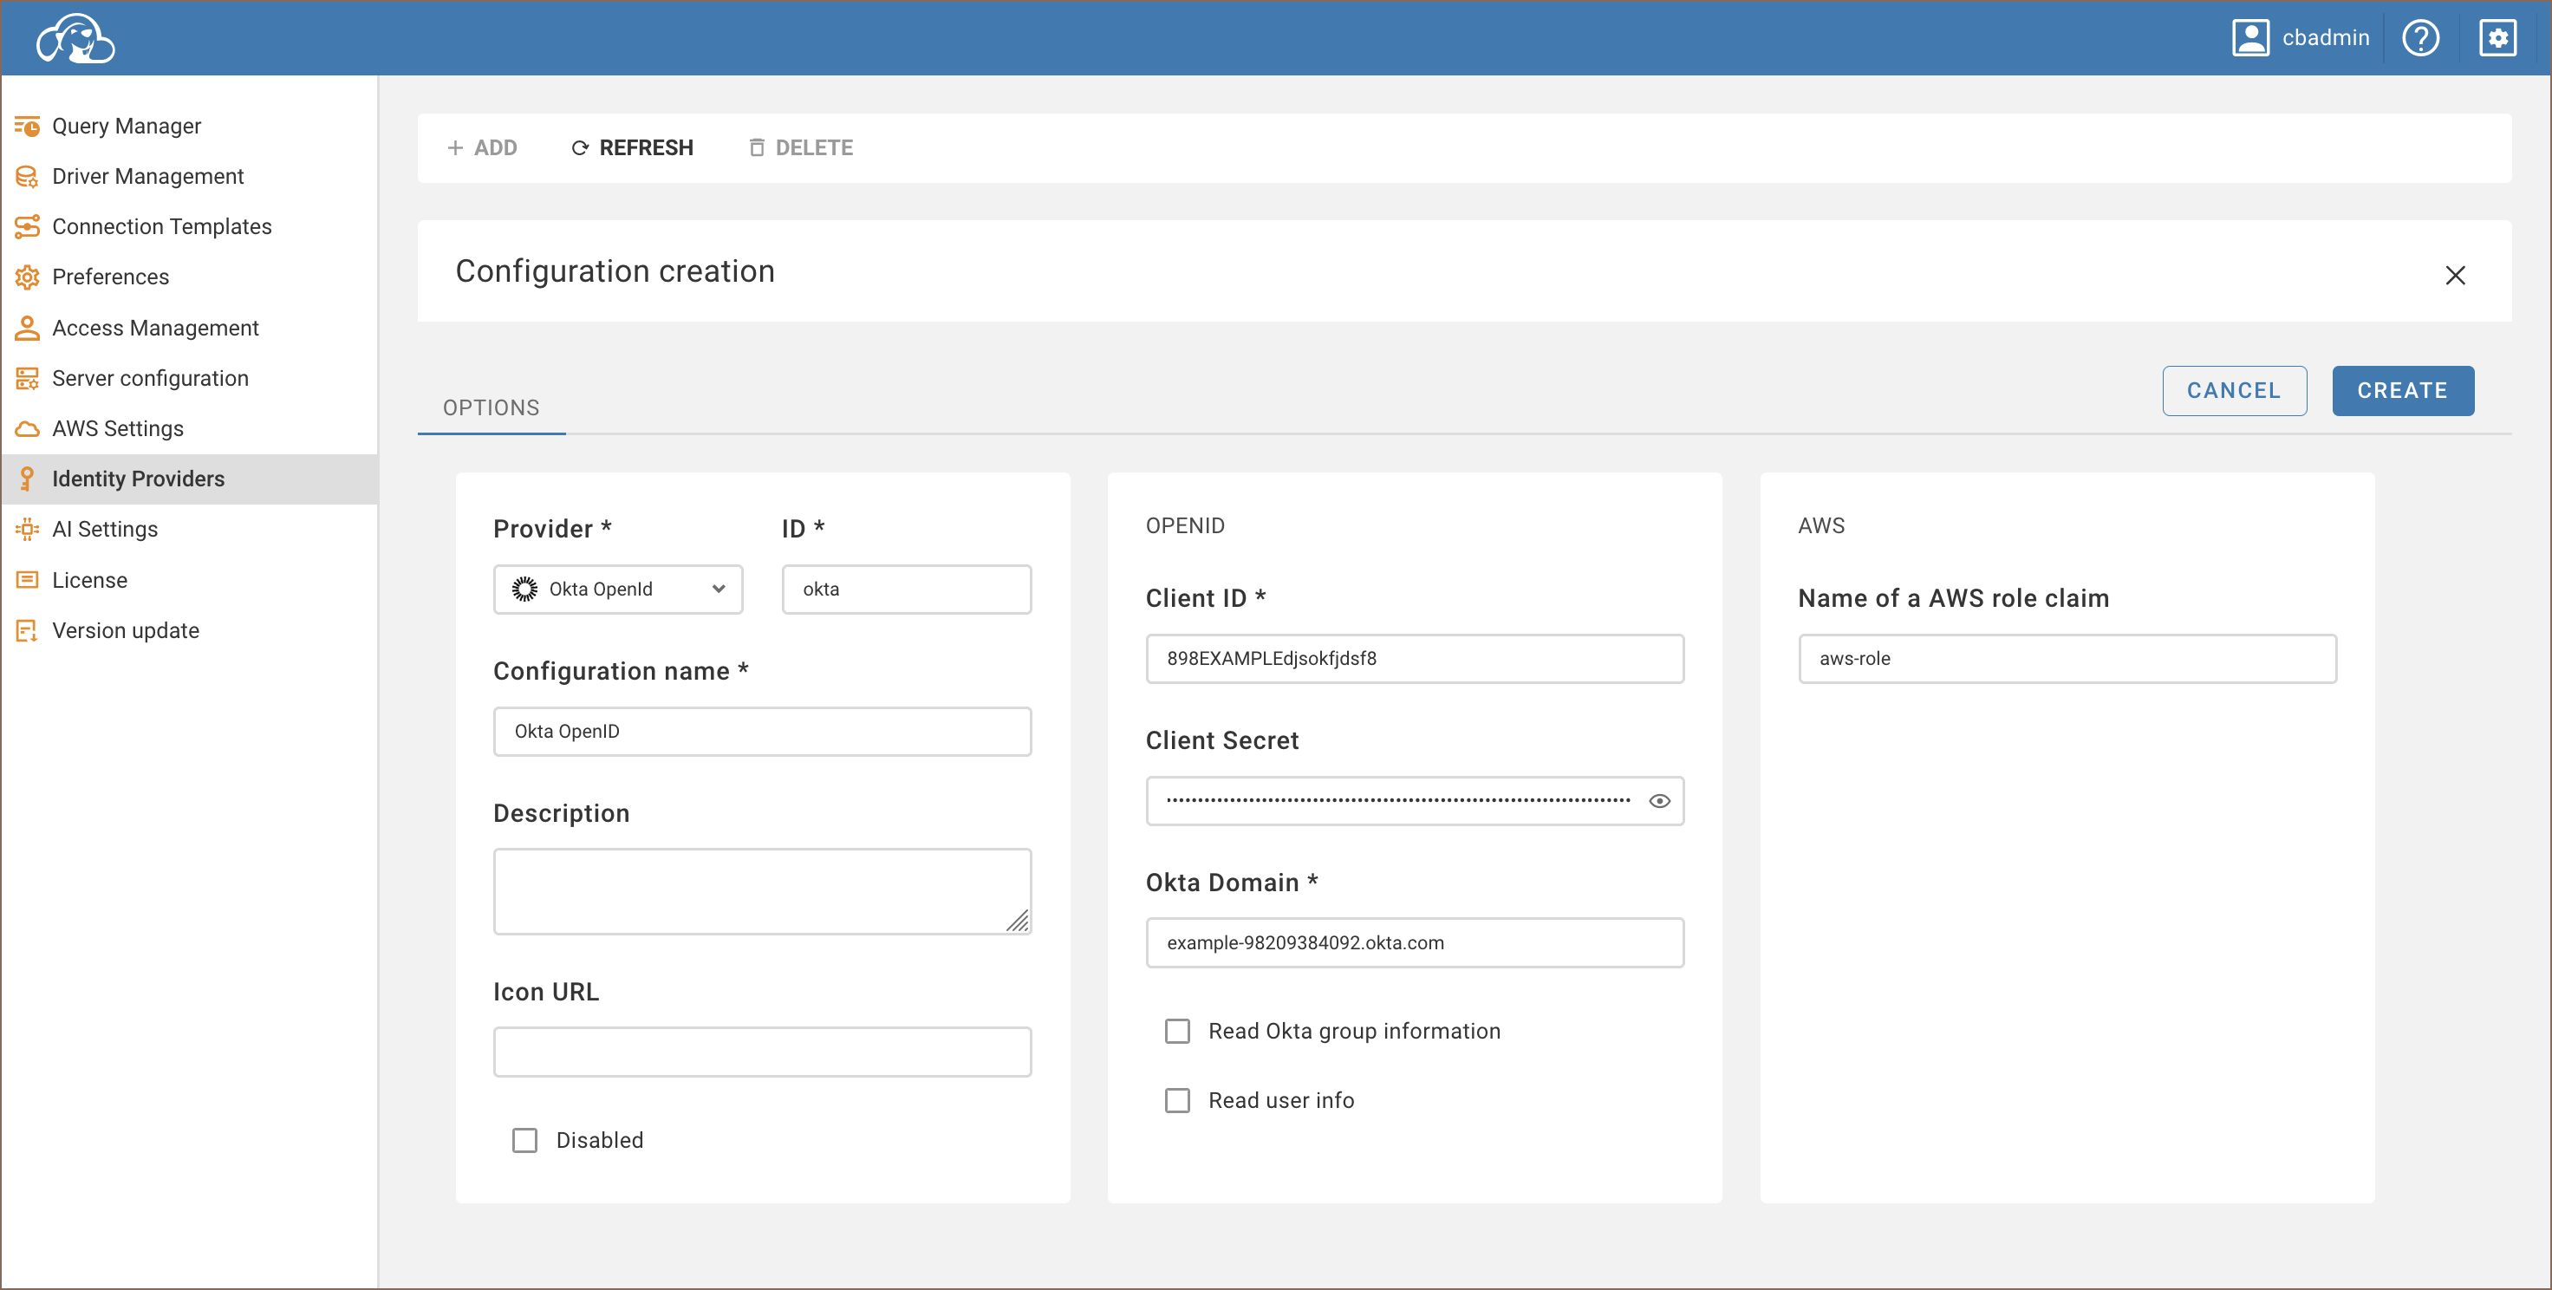Switch to the OPTIONS tab
Viewport: 2552px width, 1290px height.
pos(491,408)
